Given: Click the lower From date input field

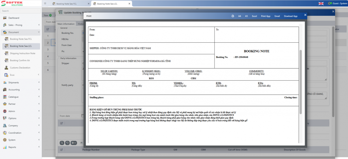Looking at the screenshot, I should click(x=69, y=116).
